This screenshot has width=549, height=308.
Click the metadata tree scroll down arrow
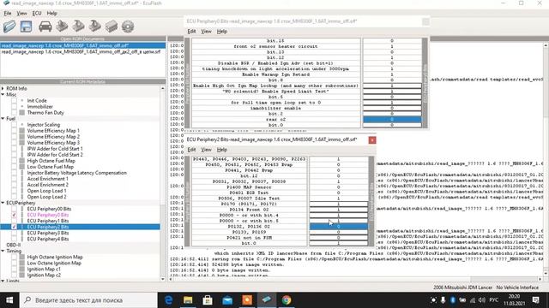pos(162,279)
